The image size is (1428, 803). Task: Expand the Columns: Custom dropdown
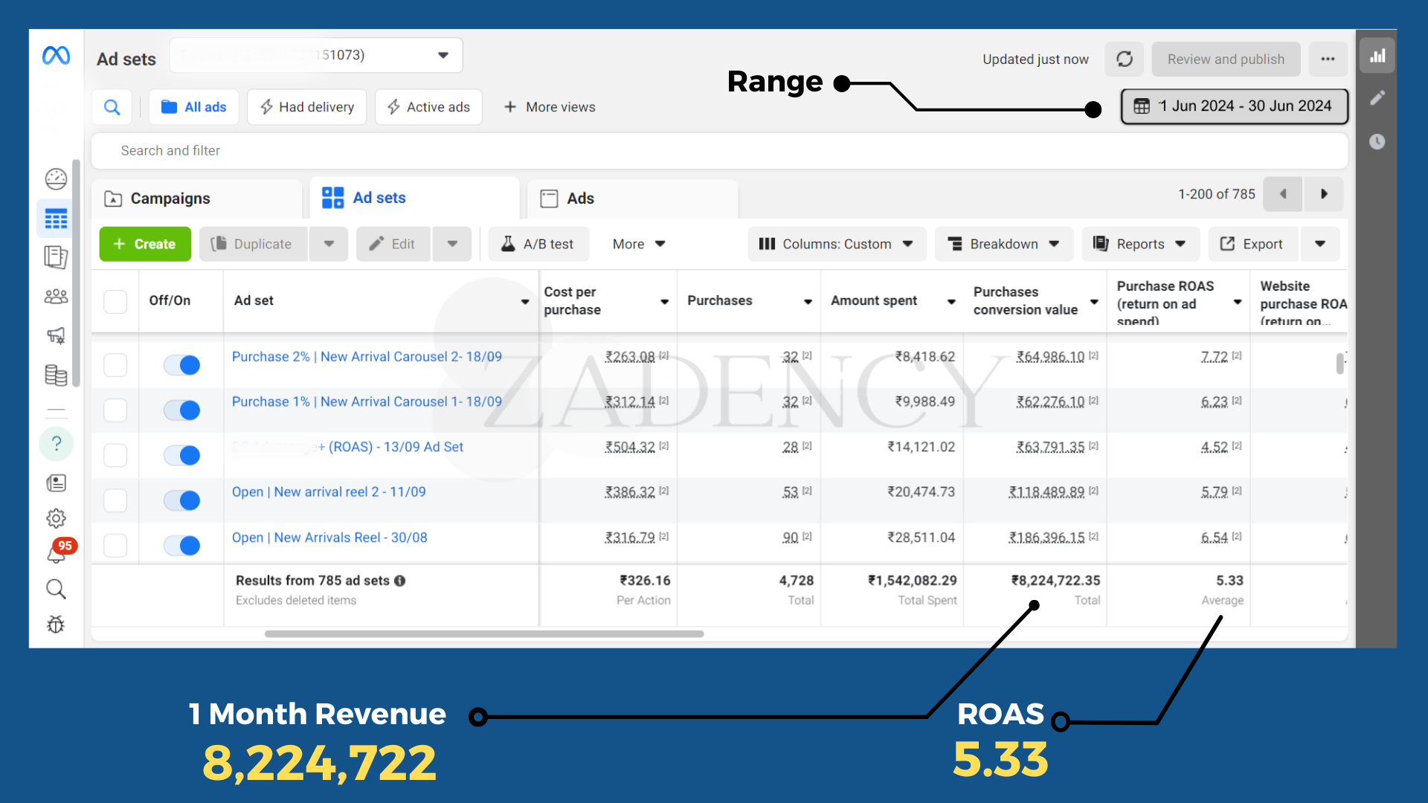(836, 244)
